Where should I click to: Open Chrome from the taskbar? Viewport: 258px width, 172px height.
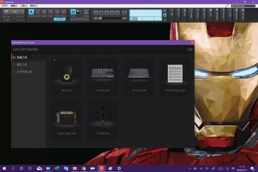pyautogui.click(x=84, y=168)
